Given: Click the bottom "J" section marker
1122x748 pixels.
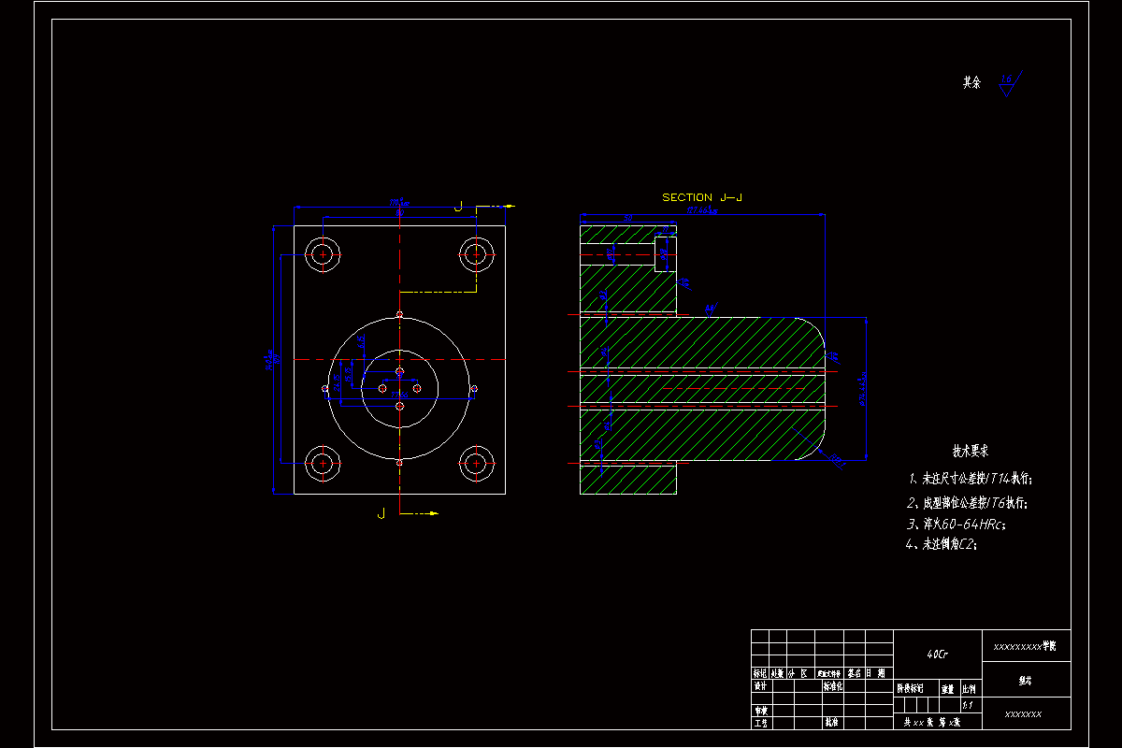Looking at the screenshot, I should click(381, 513).
